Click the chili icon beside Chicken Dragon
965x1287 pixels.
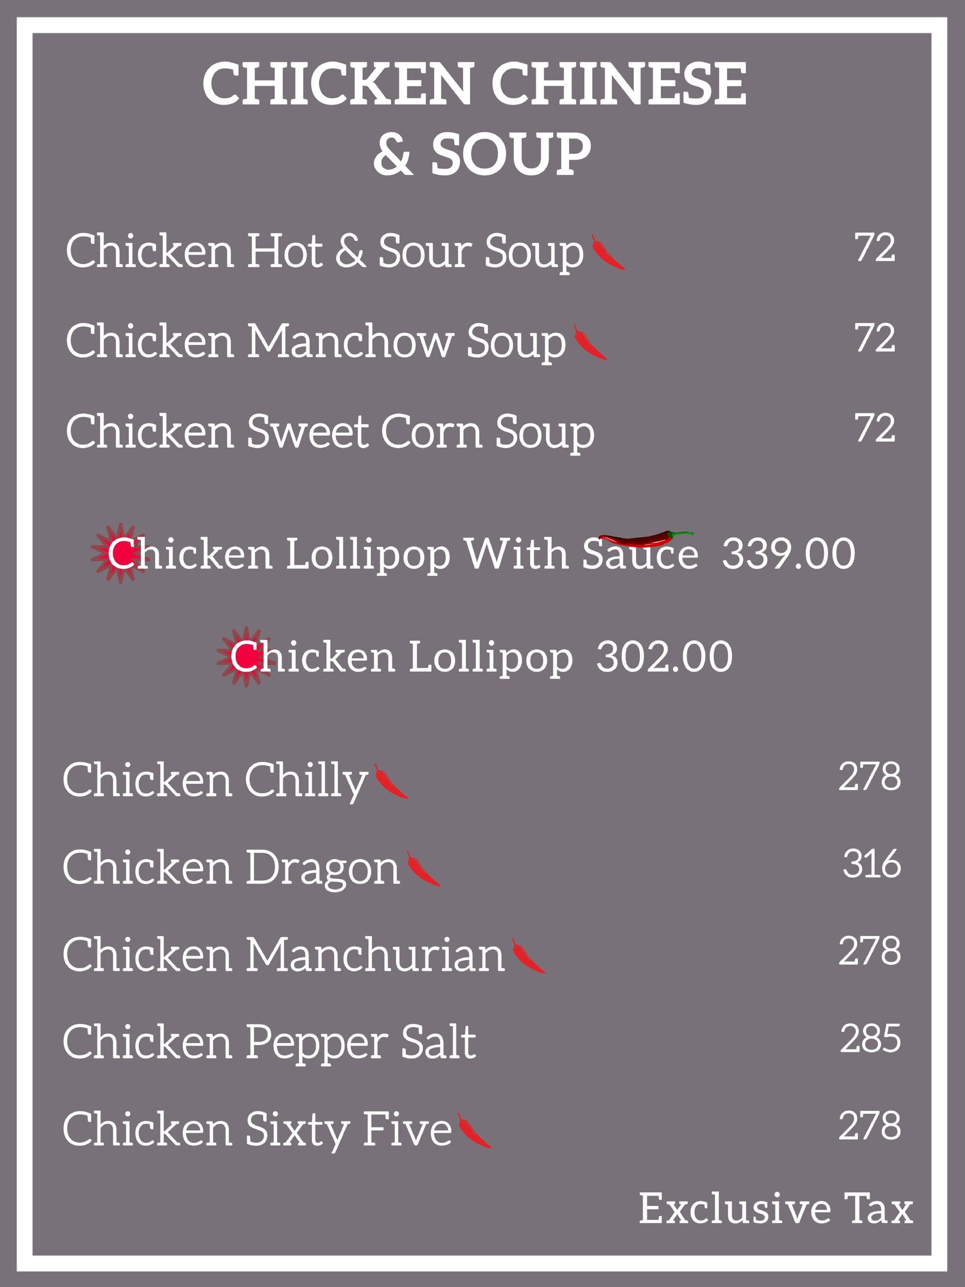424,869
